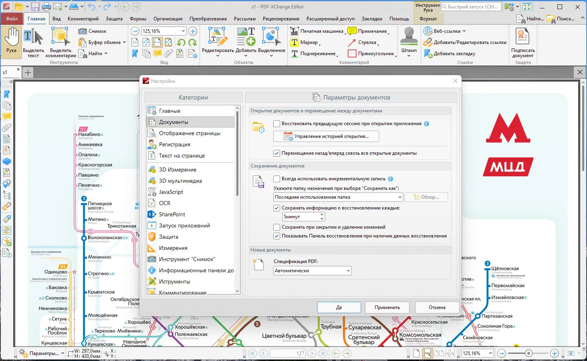
Task: Click the Да button in Настройки
Action: click(x=339, y=307)
